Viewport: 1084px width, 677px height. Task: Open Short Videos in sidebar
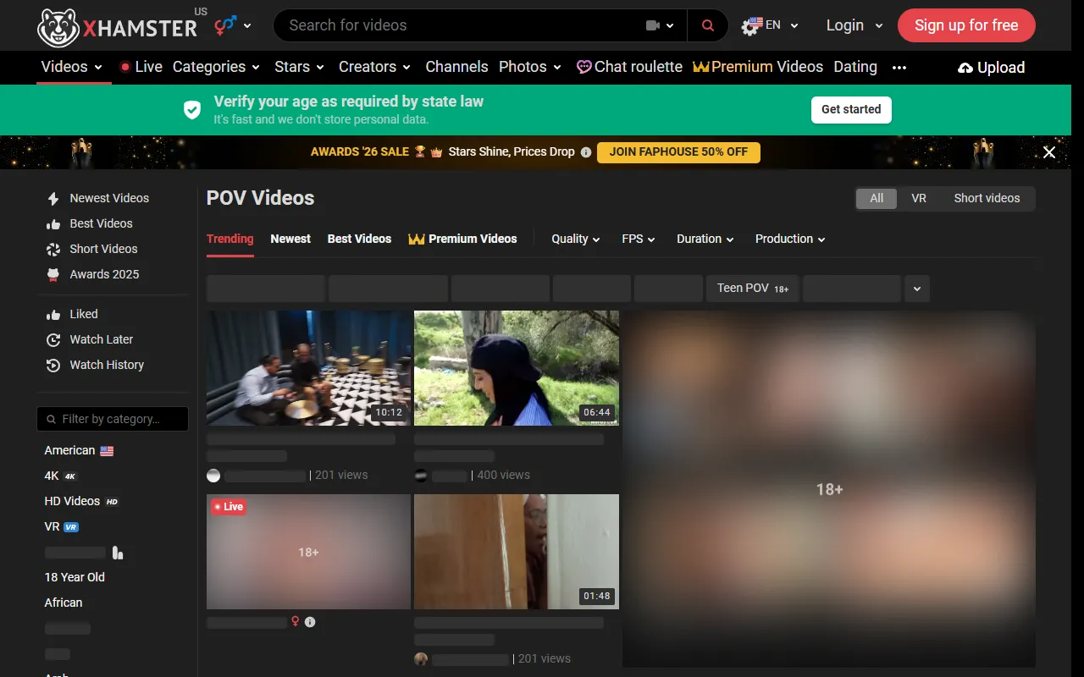[x=103, y=249]
